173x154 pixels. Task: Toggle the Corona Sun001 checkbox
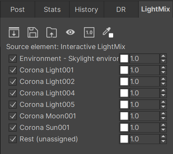point(13,128)
